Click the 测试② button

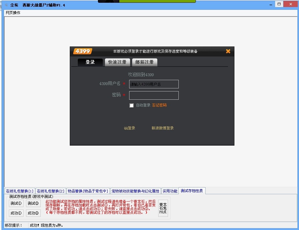tap(33, 203)
